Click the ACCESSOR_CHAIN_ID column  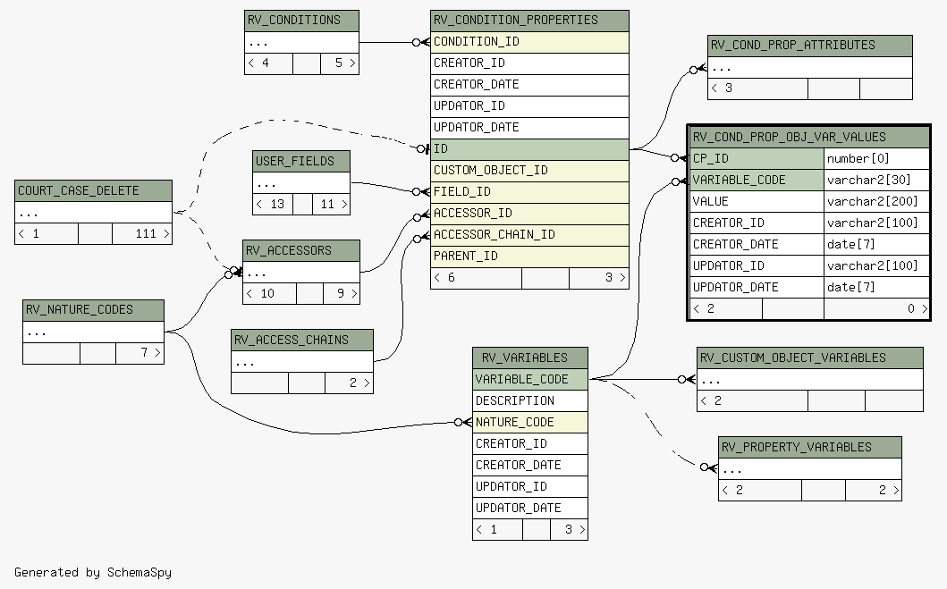529,235
